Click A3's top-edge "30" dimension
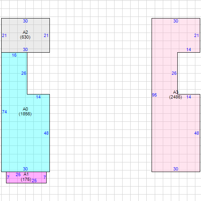The height and width of the screenshot is (201, 201). pyautogui.click(x=176, y=21)
